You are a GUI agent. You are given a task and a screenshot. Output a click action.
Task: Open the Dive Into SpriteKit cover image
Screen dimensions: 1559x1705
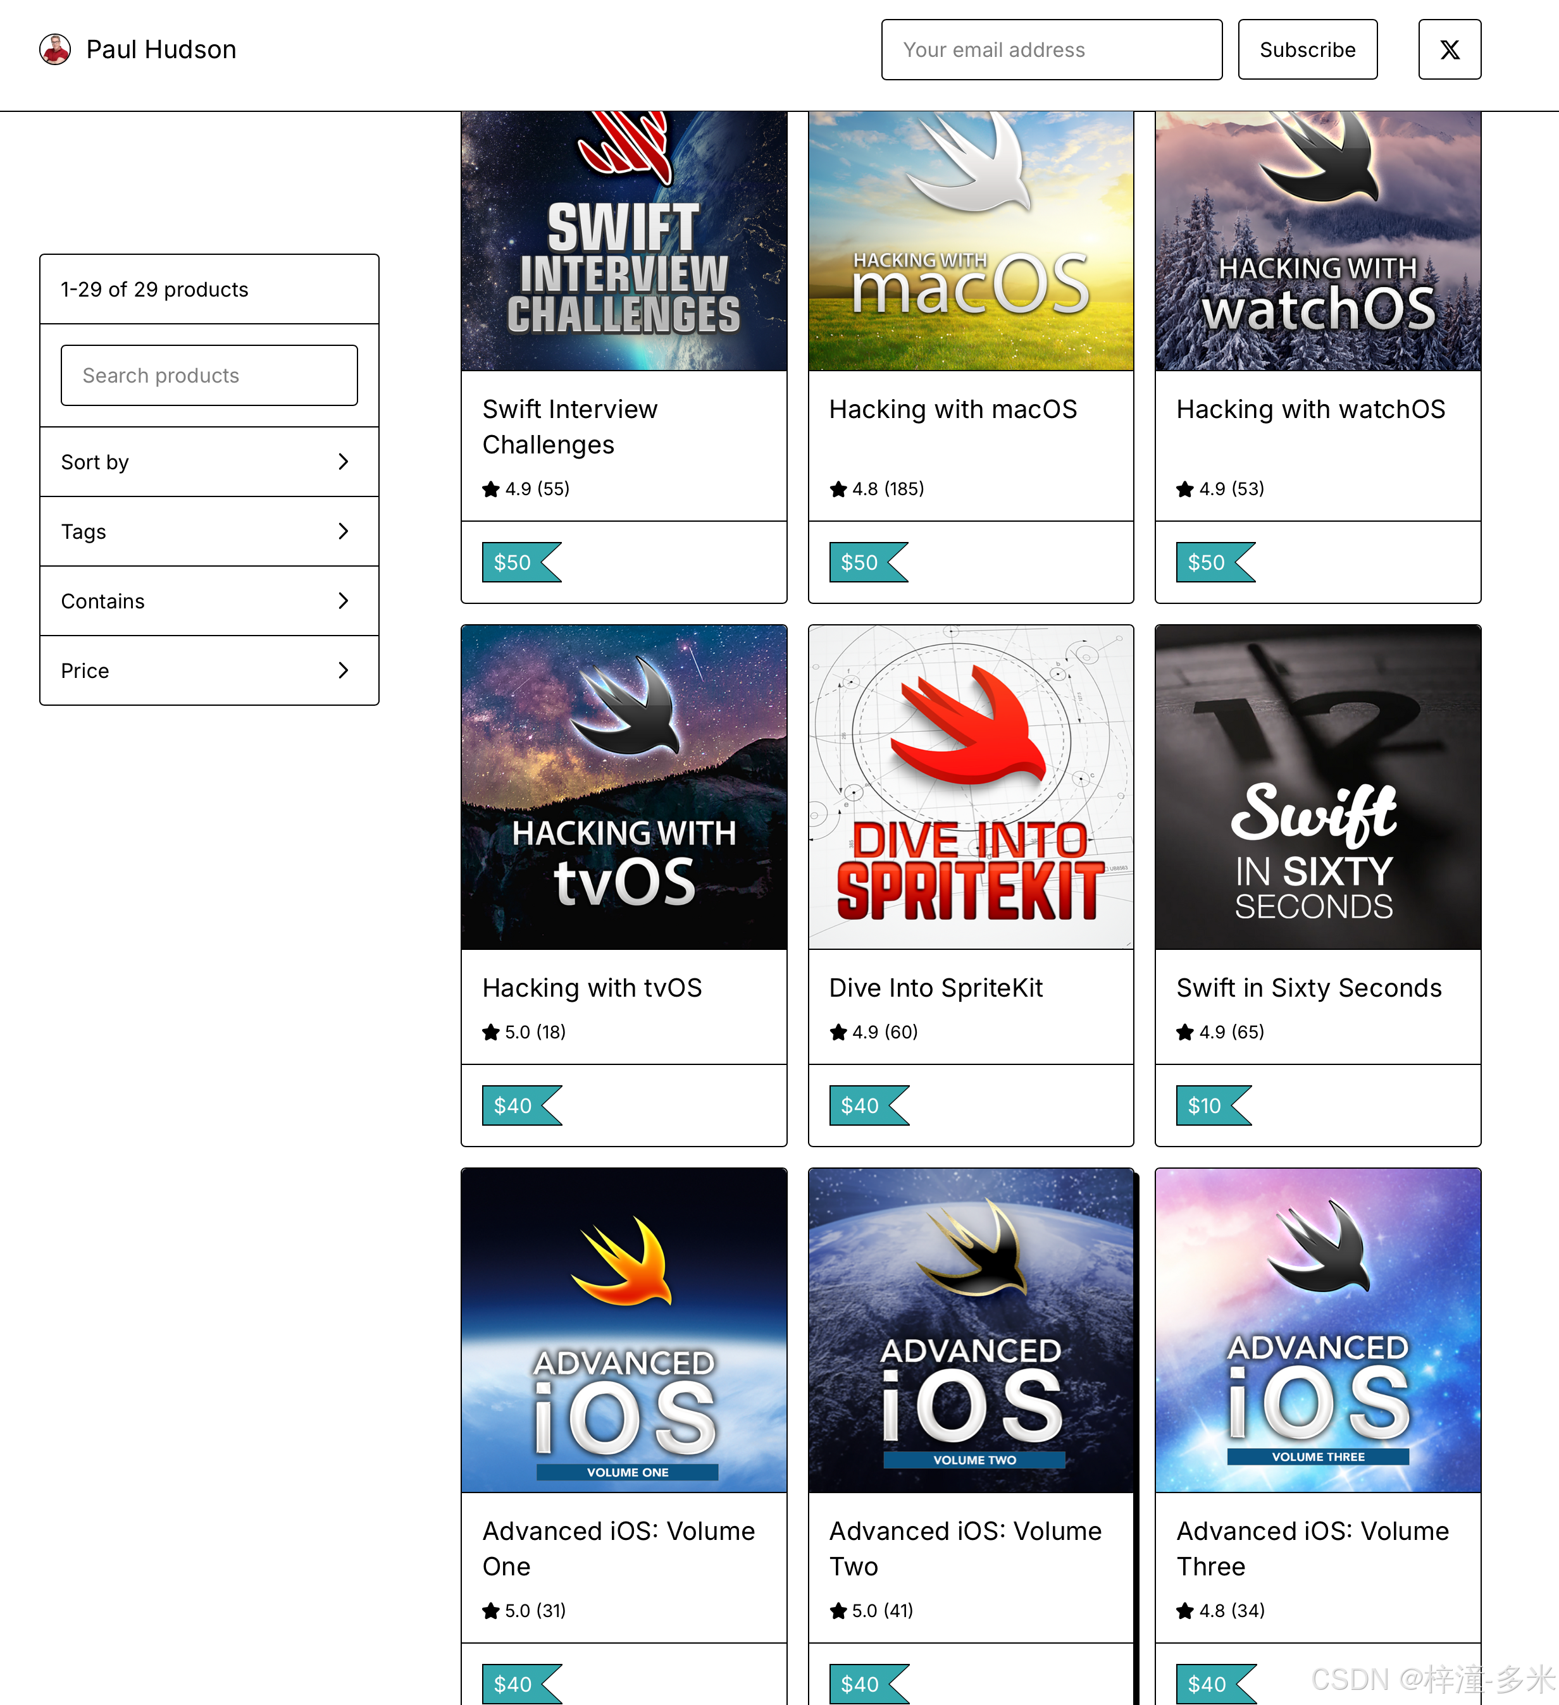tap(970, 787)
